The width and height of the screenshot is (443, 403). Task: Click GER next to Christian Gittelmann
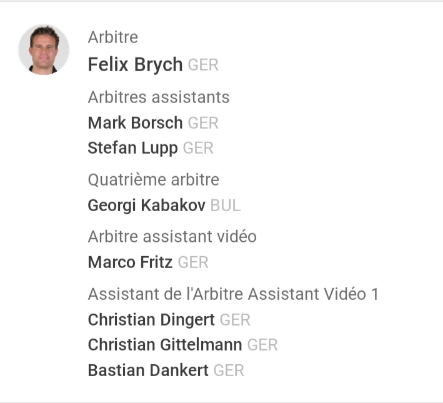262,345
